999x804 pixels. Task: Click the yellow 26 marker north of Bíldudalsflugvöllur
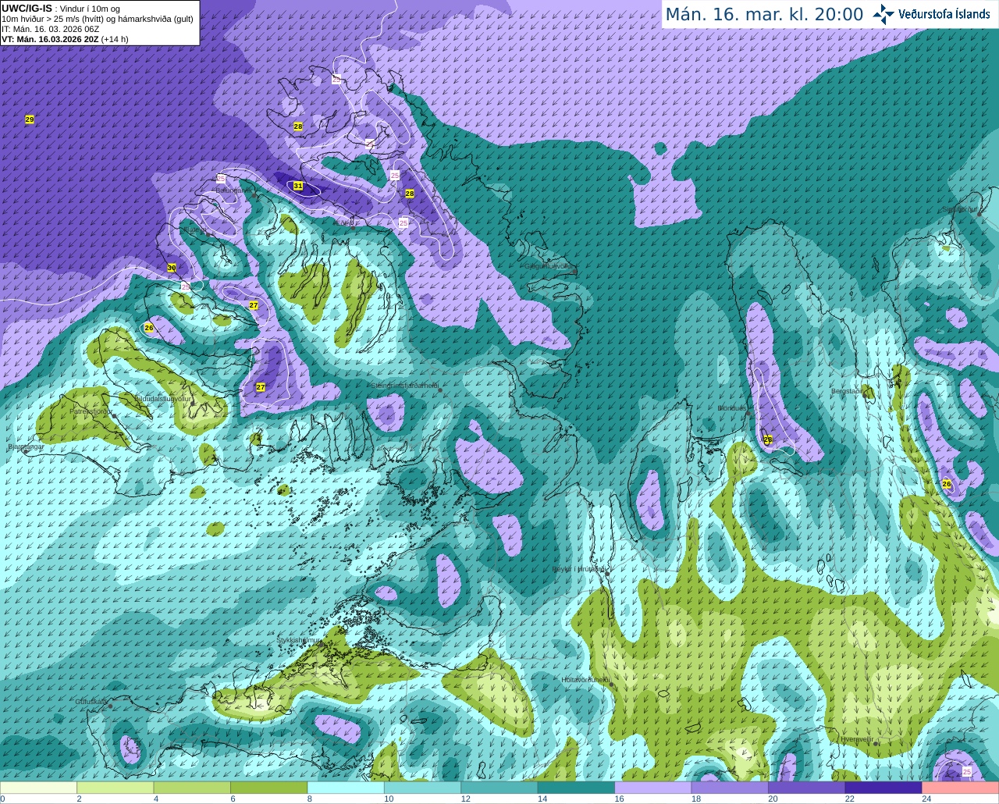pos(149,328)
